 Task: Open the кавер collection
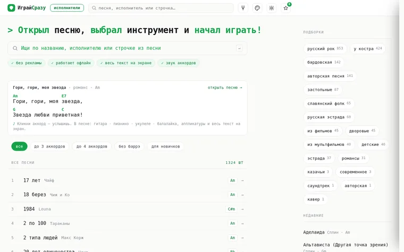315,199
